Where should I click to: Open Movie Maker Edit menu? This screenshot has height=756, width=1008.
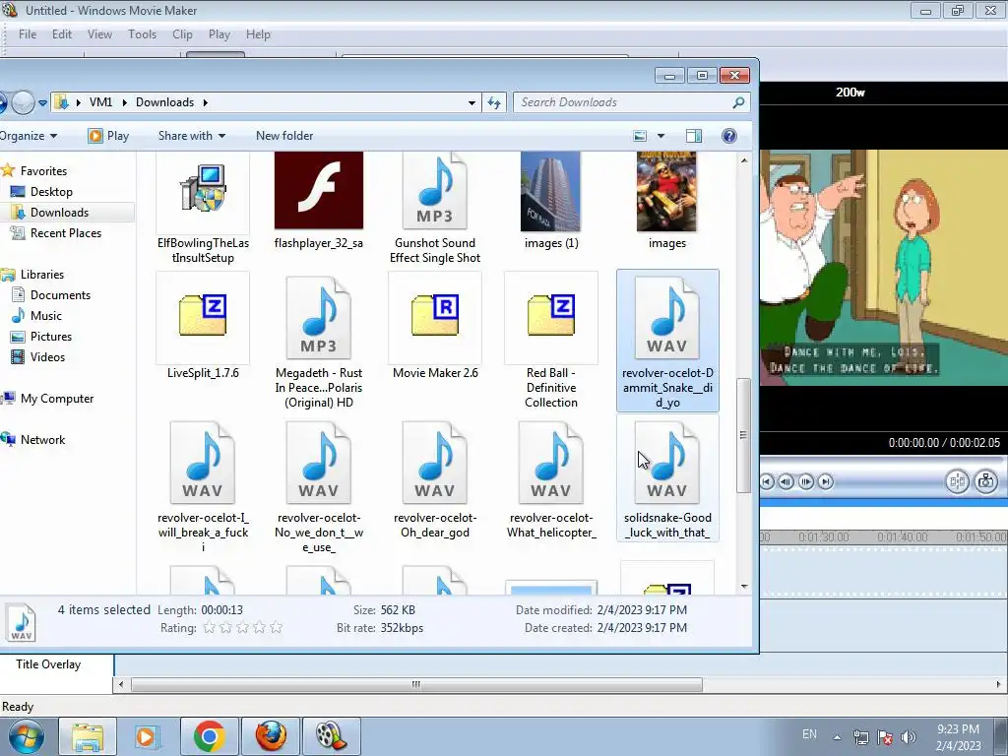(62, 34)
